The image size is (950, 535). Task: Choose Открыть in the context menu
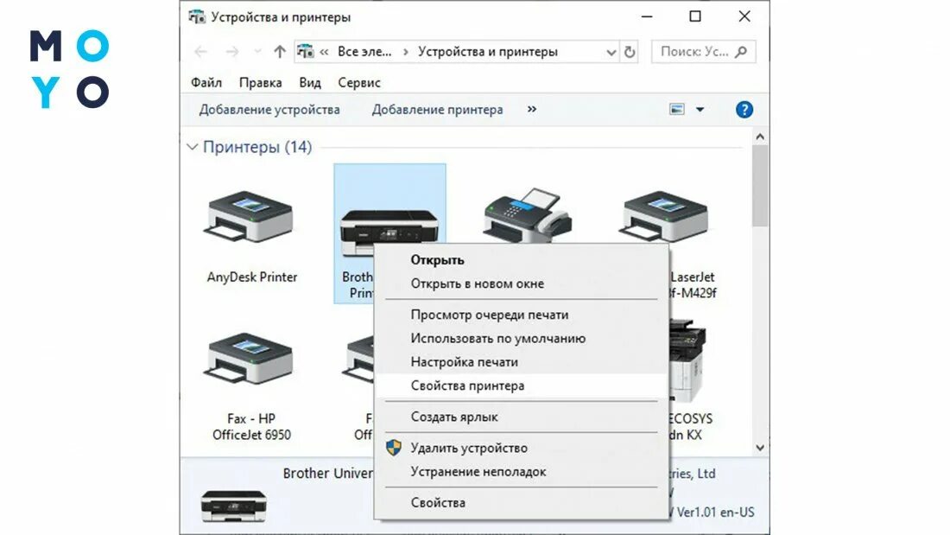point(521,260)
